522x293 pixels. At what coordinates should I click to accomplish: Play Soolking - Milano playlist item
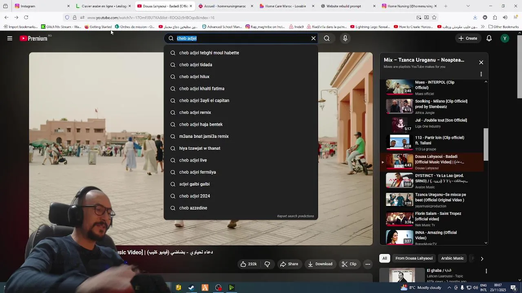point(432,107)
